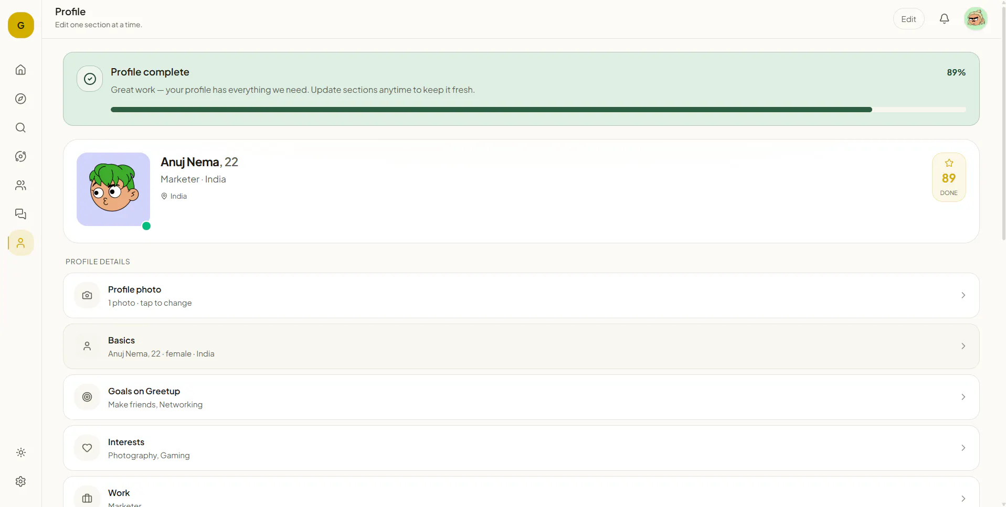
Task: Click the briefcase icon for Work
Action: tap(87, 498)
